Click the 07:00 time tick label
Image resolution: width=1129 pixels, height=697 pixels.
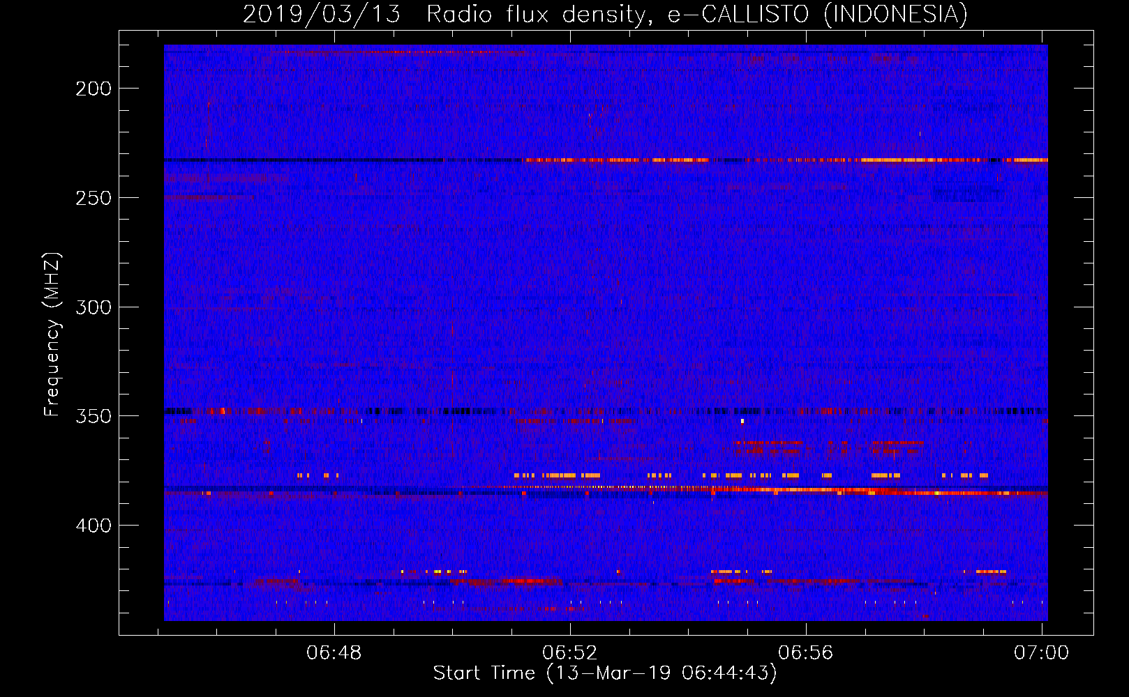[x=1041, y=653]
